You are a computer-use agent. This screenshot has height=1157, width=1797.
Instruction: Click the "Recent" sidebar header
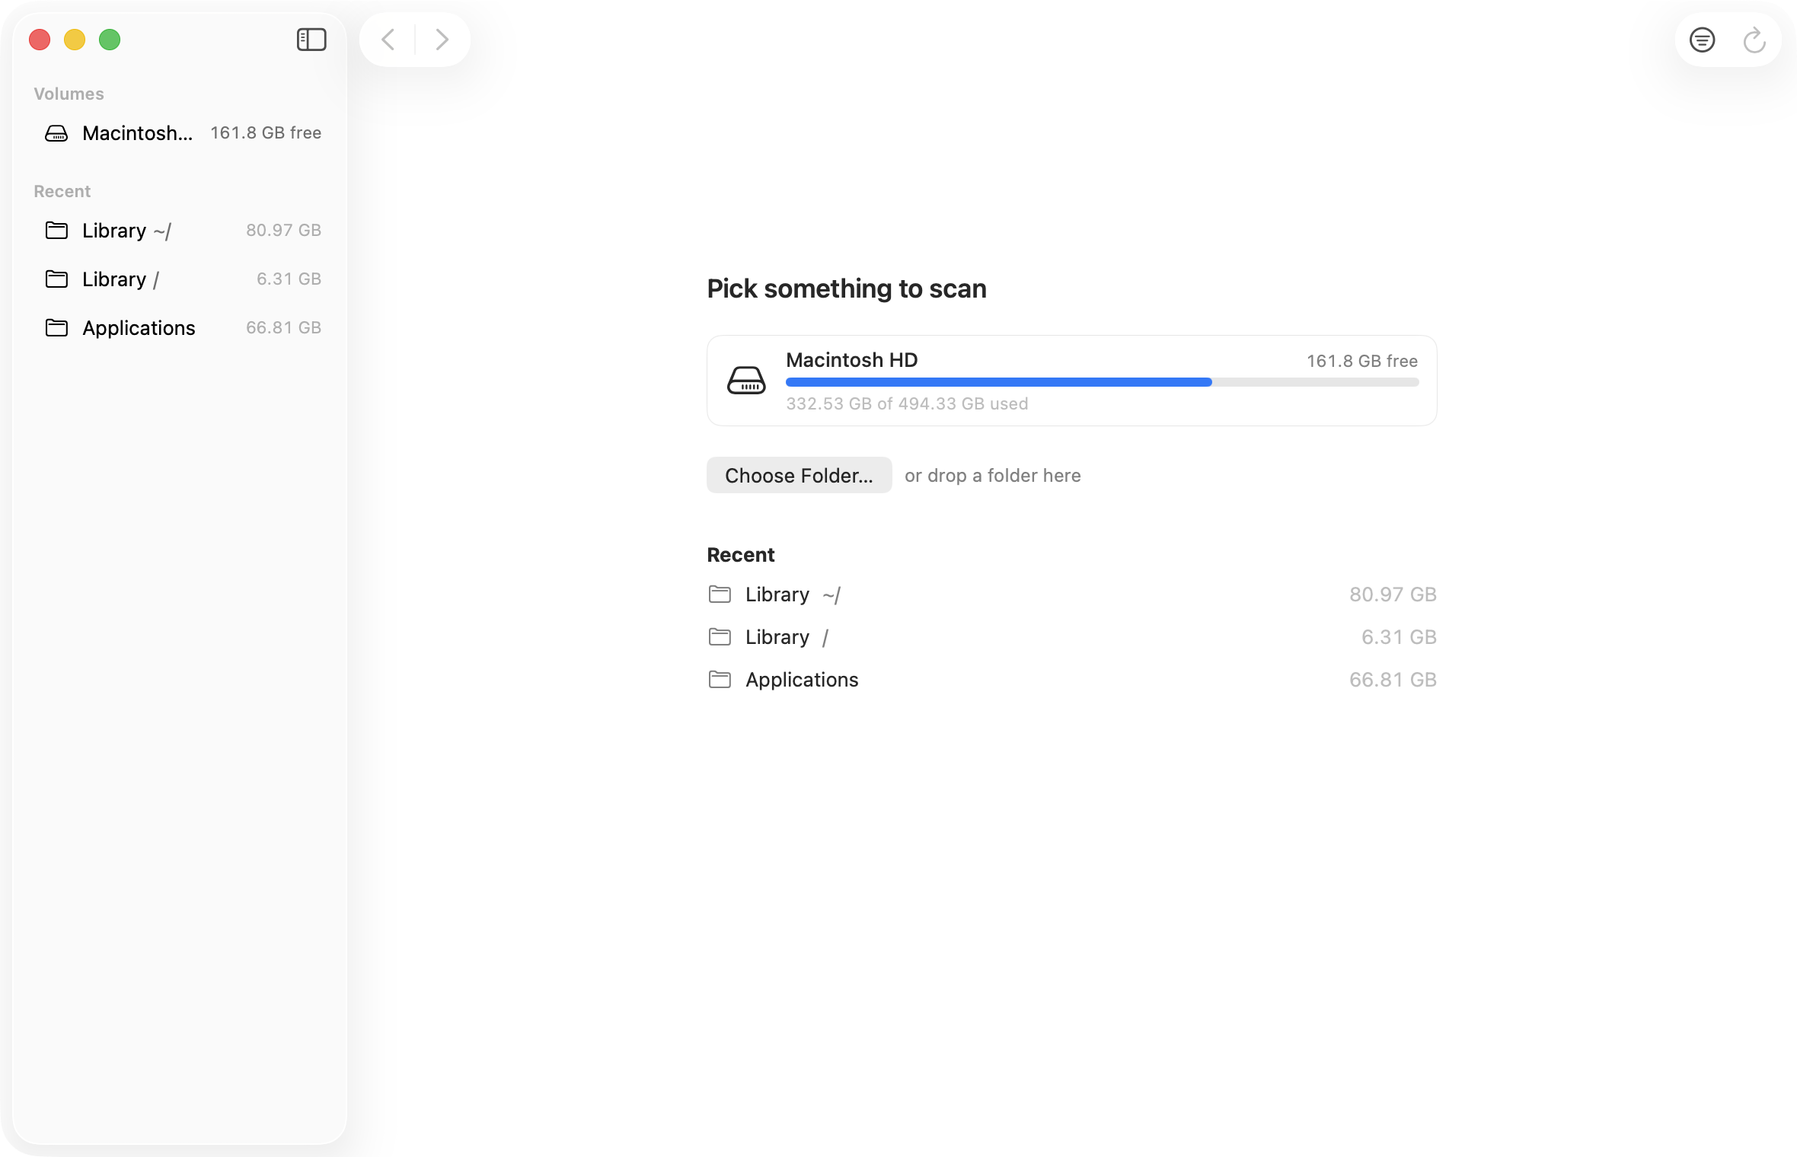tap(62, 191)
